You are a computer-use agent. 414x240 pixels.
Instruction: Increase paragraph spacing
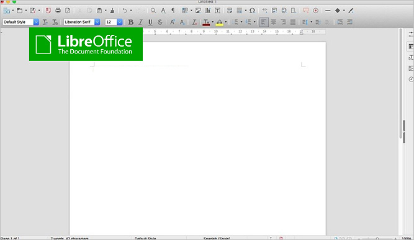tap(318, 22)
